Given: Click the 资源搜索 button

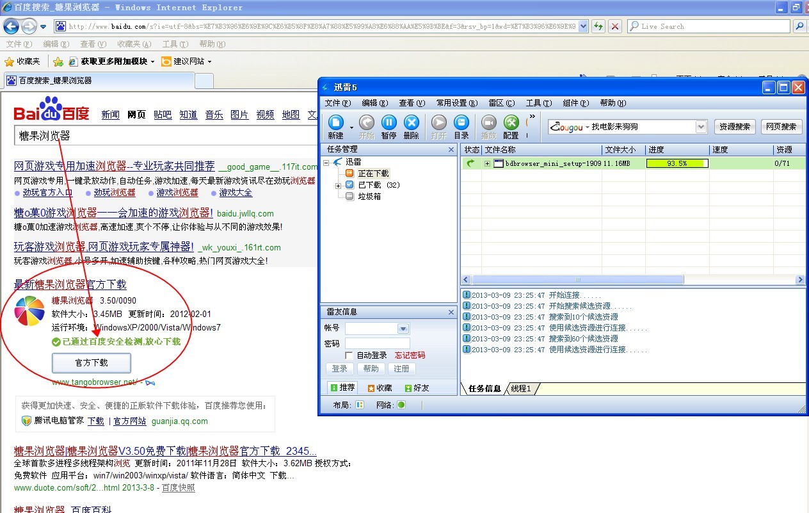Looking at the screenshot, I should click(735, 127).
